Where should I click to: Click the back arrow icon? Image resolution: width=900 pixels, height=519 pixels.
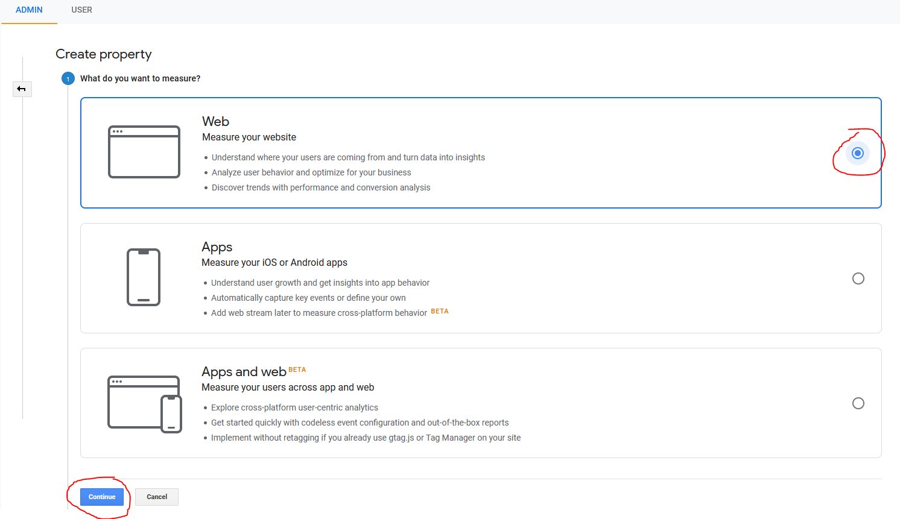[22, 89]
